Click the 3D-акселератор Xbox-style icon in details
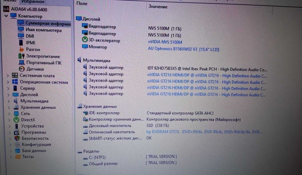 85,40
